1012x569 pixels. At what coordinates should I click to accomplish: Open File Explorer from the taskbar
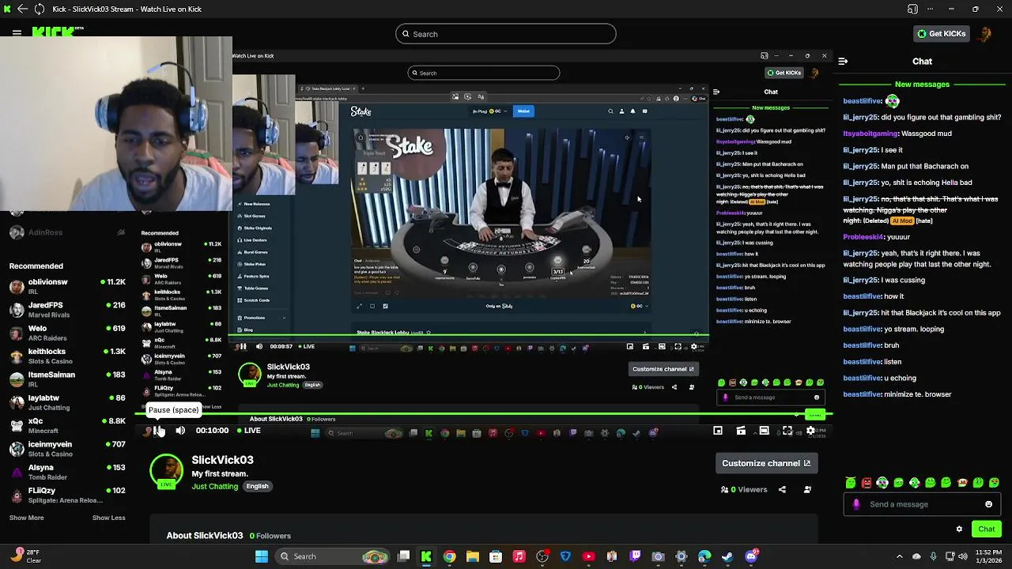(472, 556)
